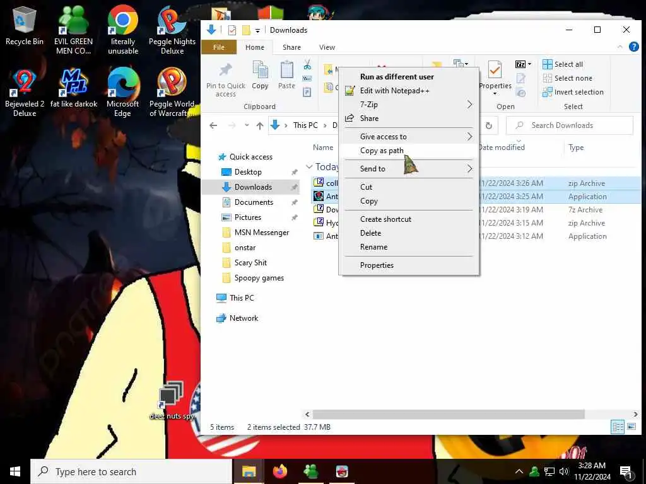Refresh the Downloads folder
The image size is (646, 484).
point(489,125)
